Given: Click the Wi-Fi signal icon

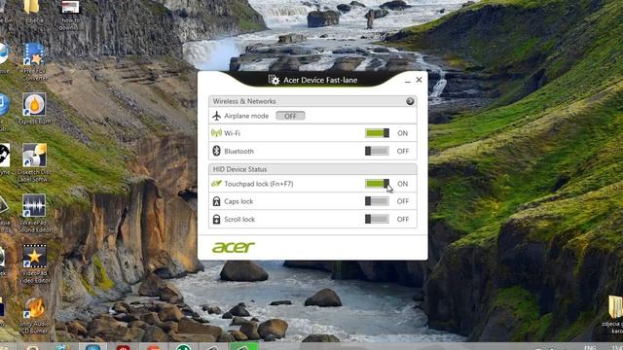Looking at the screenshot, I should pos(216,133).
